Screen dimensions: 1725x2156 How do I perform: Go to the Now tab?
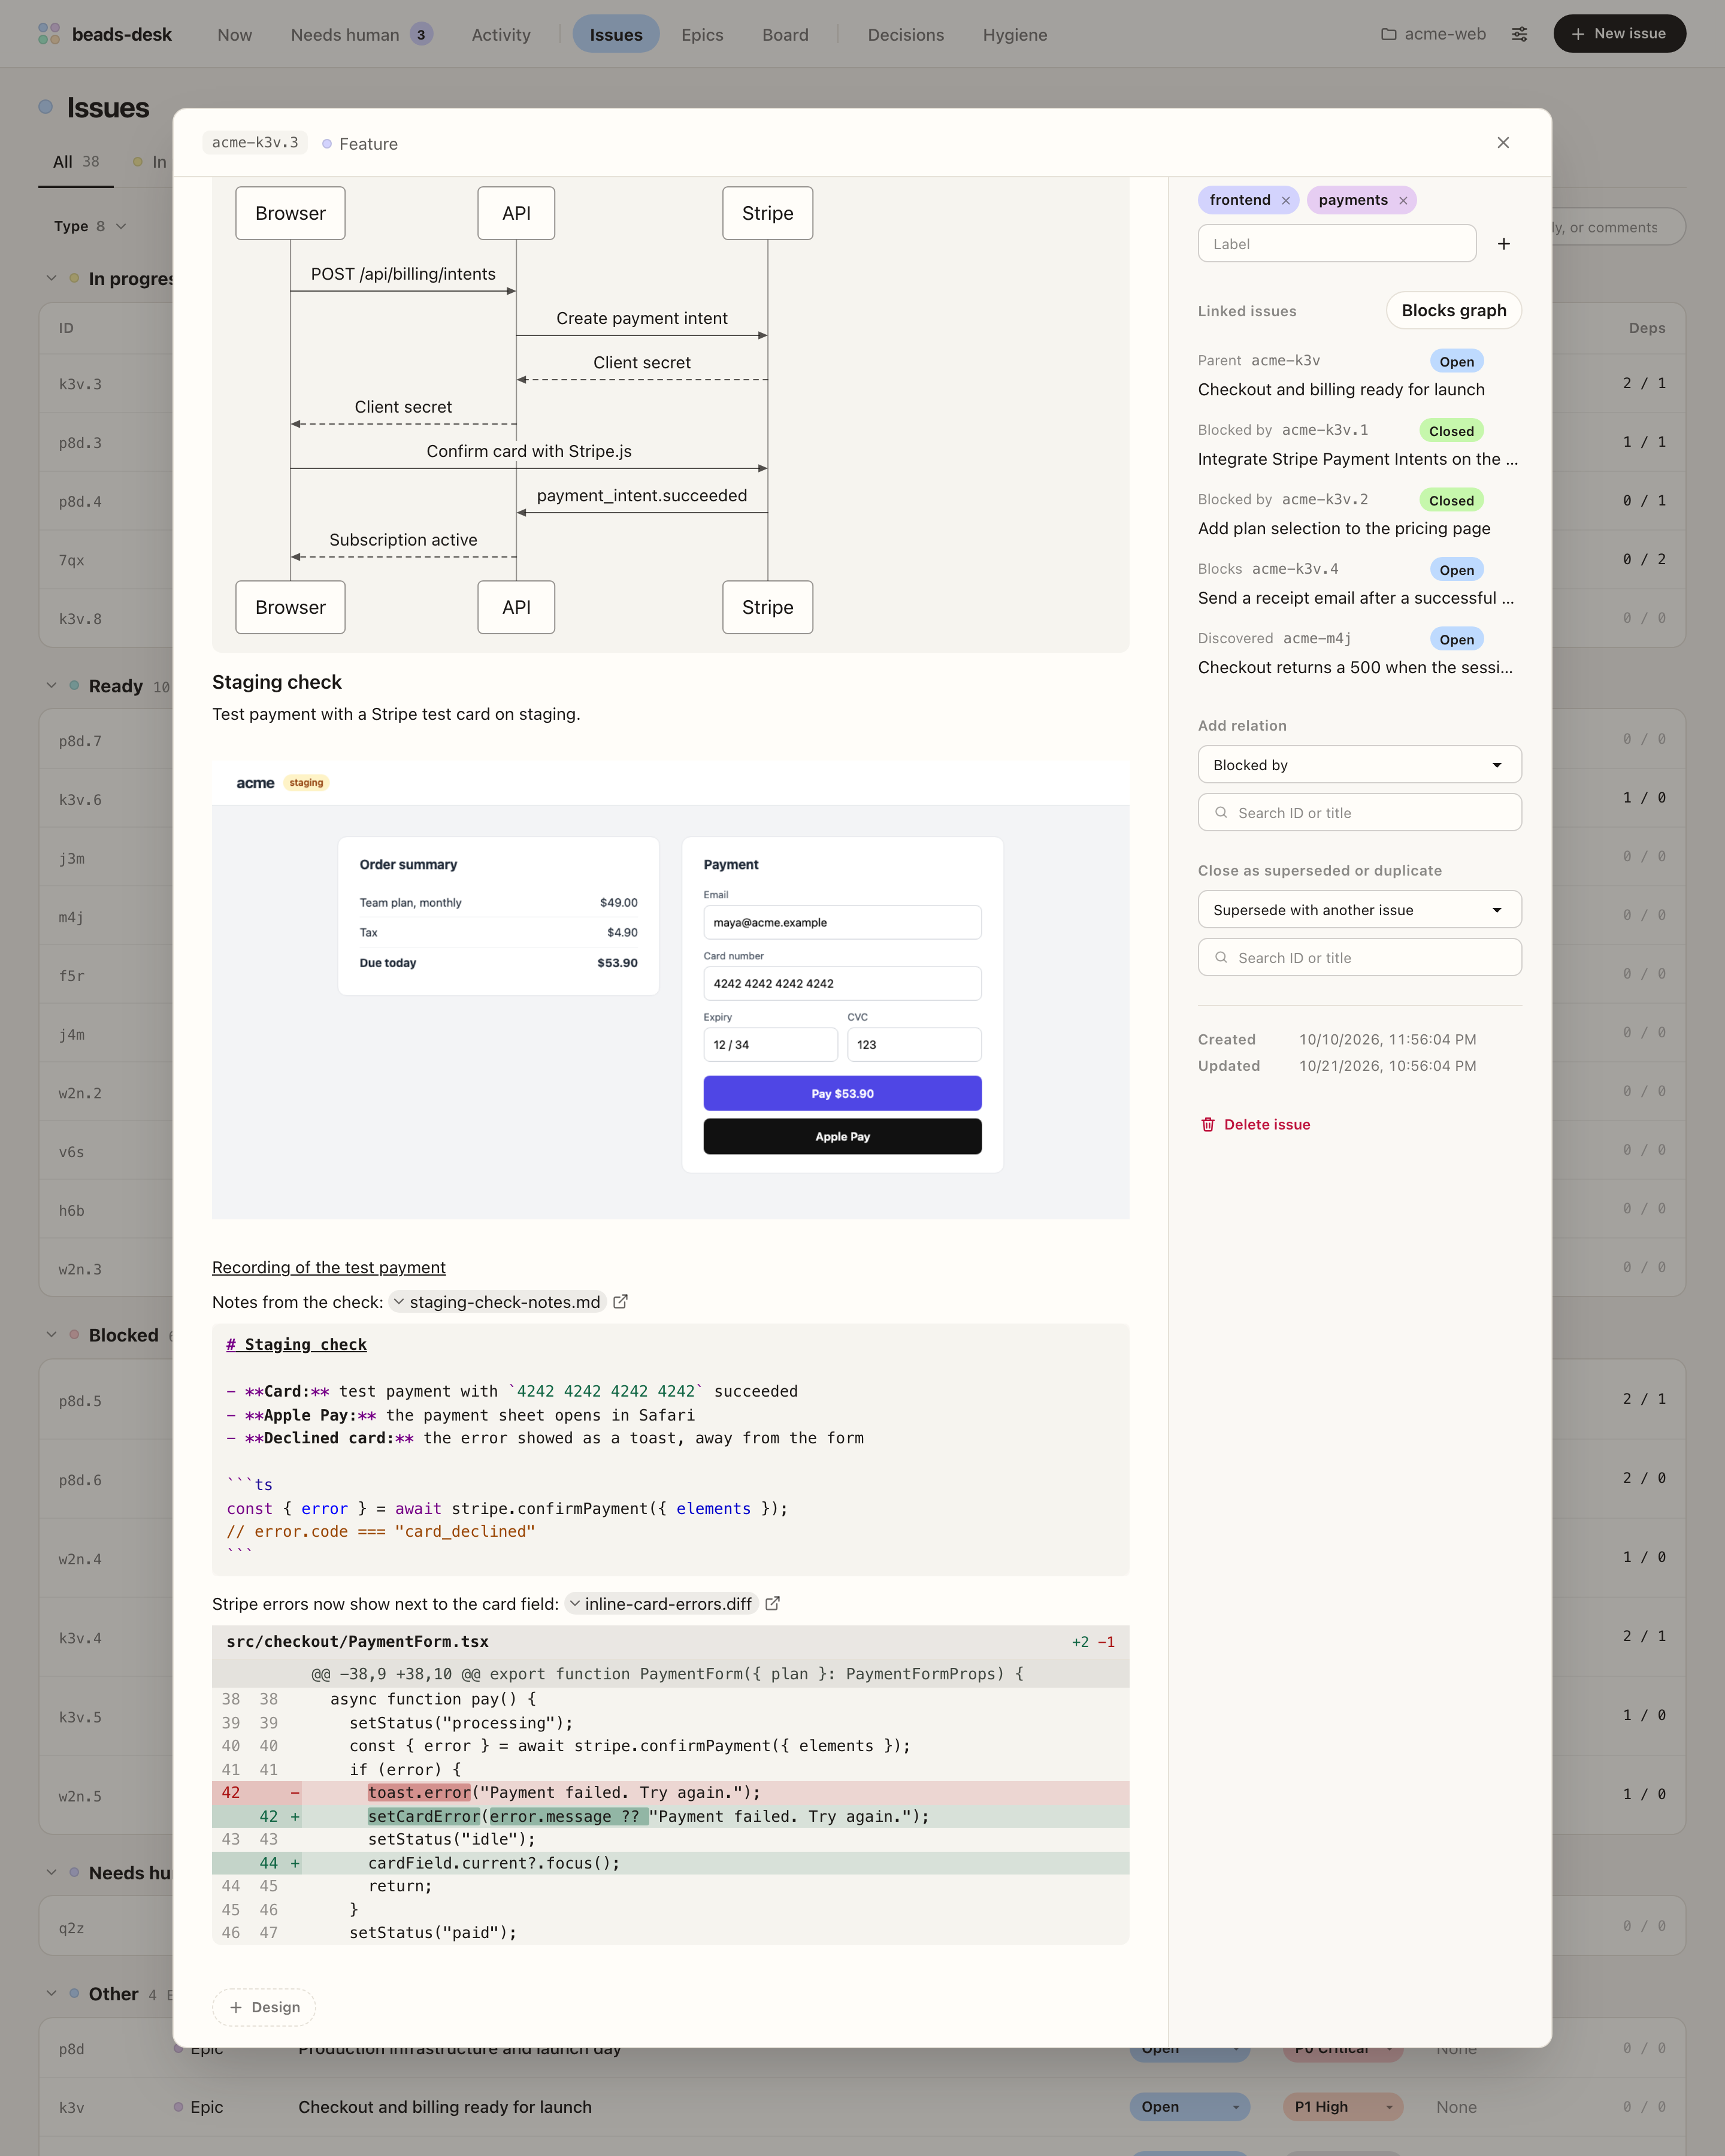[x=234, y=34]
